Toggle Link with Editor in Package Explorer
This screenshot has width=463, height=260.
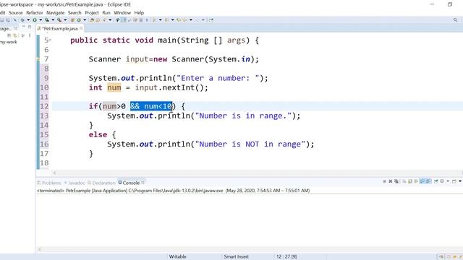click(x=14, y=35)
